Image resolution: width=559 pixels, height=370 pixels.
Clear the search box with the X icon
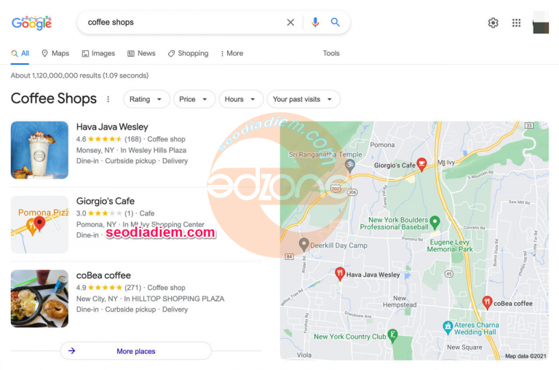pos(290,23)
